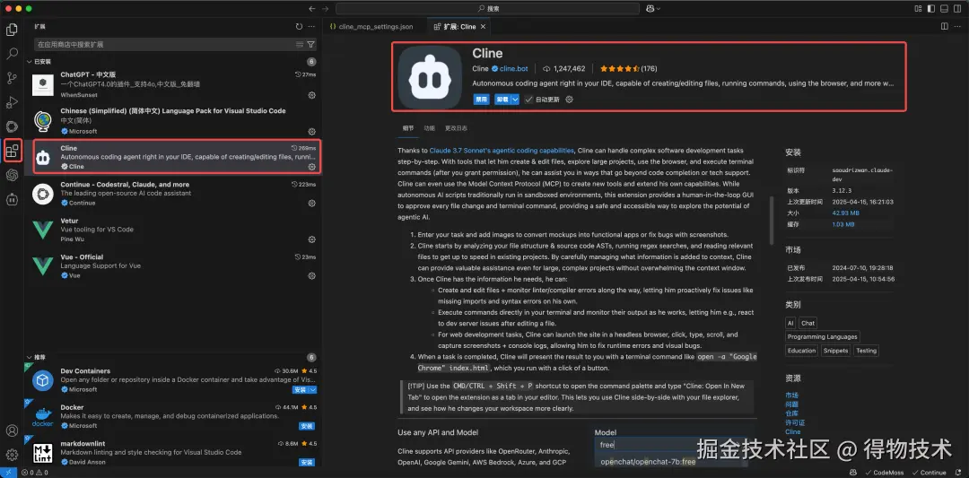Toggle Cline auto update checkbox
This screenshot has height=478, width=969.
528,100
